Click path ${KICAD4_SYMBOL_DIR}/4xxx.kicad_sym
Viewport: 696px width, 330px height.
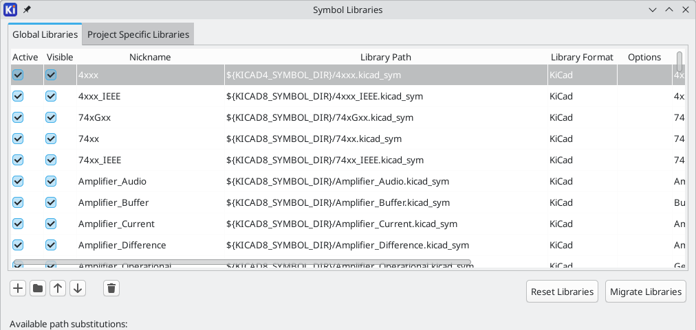coord(386,75)
